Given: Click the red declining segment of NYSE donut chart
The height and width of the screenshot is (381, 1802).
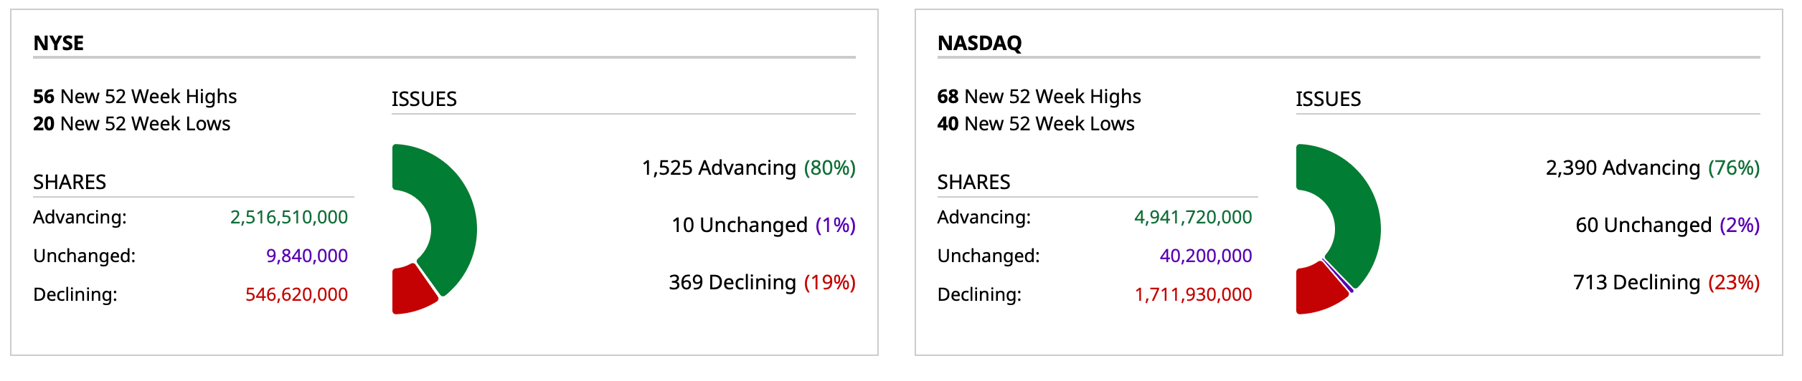Looking at the screenshot, I should [x=410, y=291].
